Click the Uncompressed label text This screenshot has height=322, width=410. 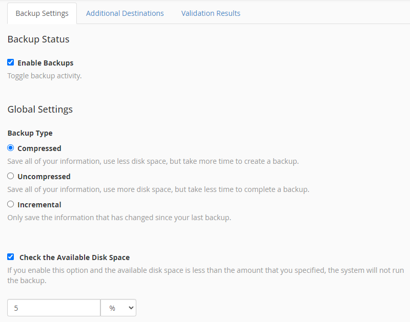44,177
